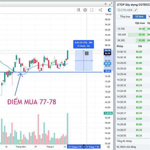Click the bid price 85.80 in the 58,300 row

coord(142,40)
